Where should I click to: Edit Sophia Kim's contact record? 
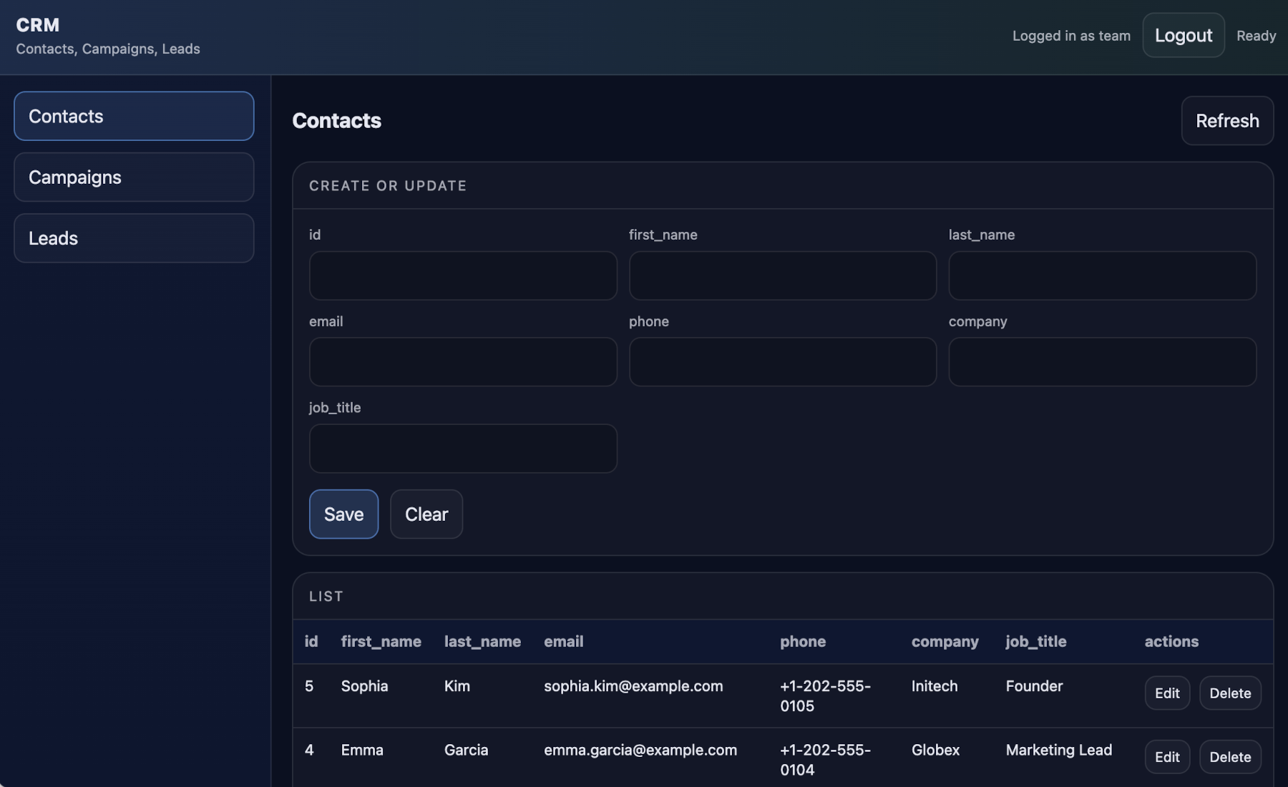click(1167, 693)
